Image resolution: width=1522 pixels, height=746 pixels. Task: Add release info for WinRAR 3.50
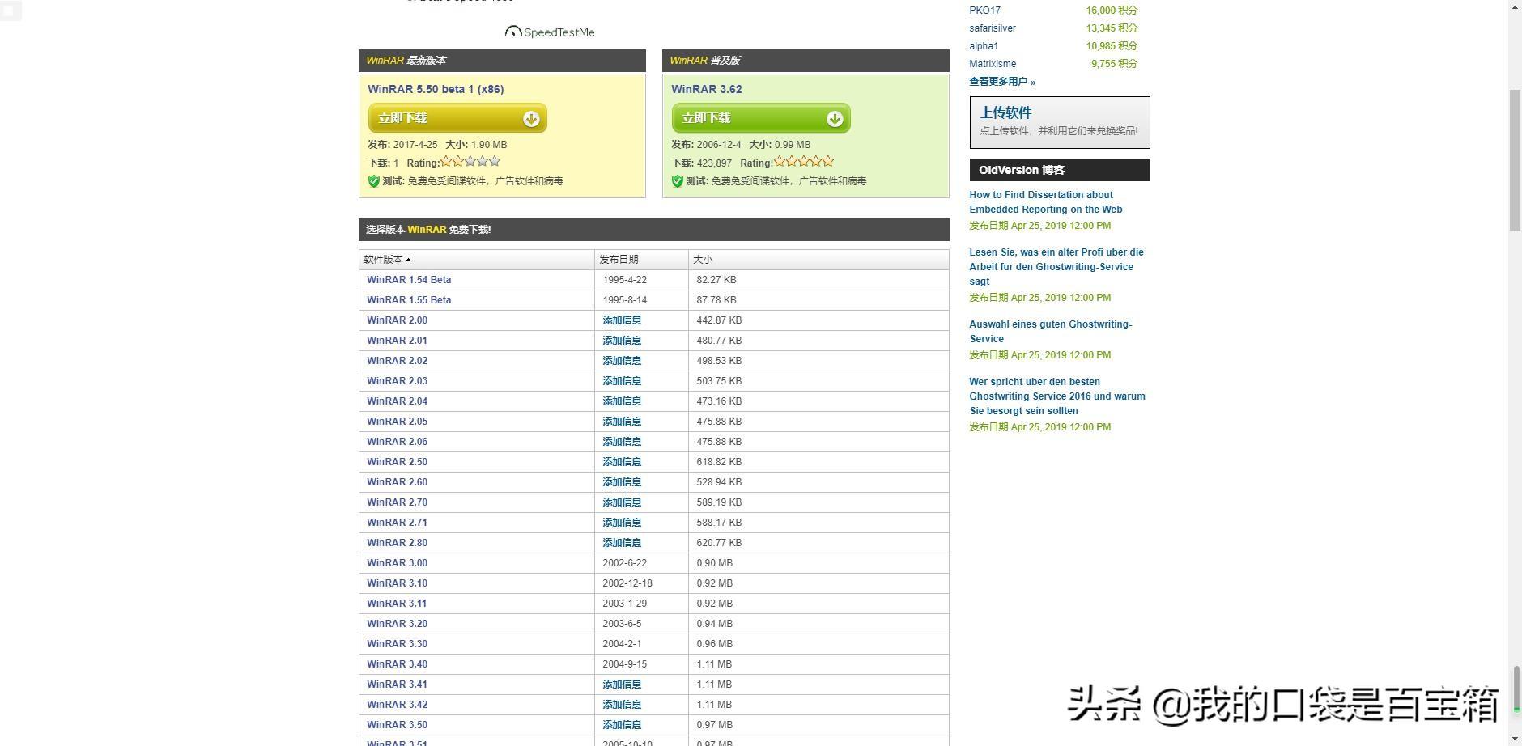pyautogui.click(x=622, y=725)
